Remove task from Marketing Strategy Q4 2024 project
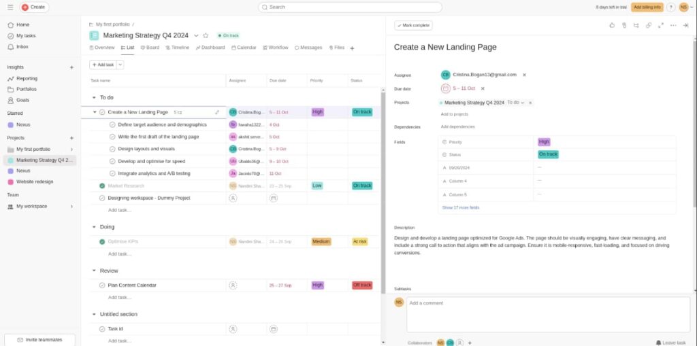 pyautogui.click(x=530, y=103)
